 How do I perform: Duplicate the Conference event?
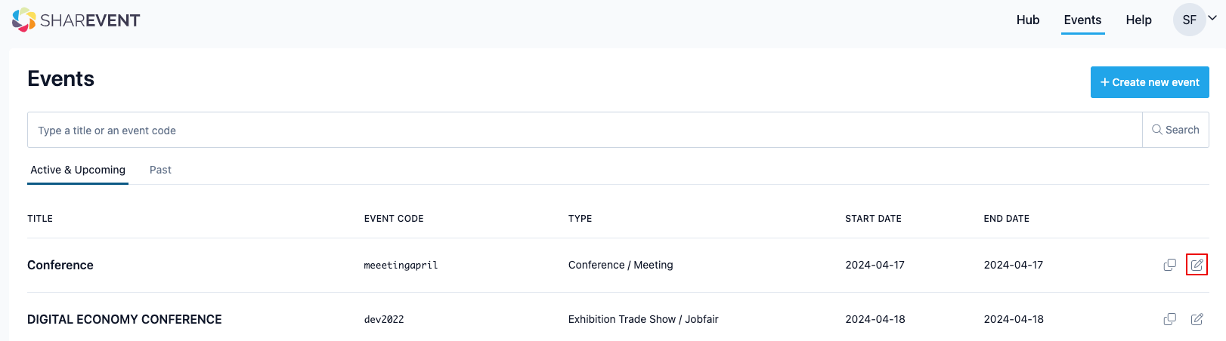coord(1169,265)
